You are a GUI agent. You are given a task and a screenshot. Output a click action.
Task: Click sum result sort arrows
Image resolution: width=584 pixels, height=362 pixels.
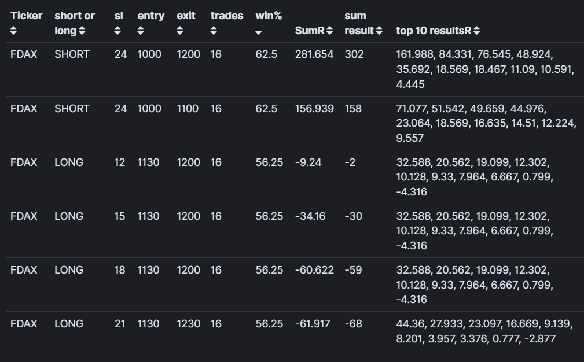[x=379, y=31]
